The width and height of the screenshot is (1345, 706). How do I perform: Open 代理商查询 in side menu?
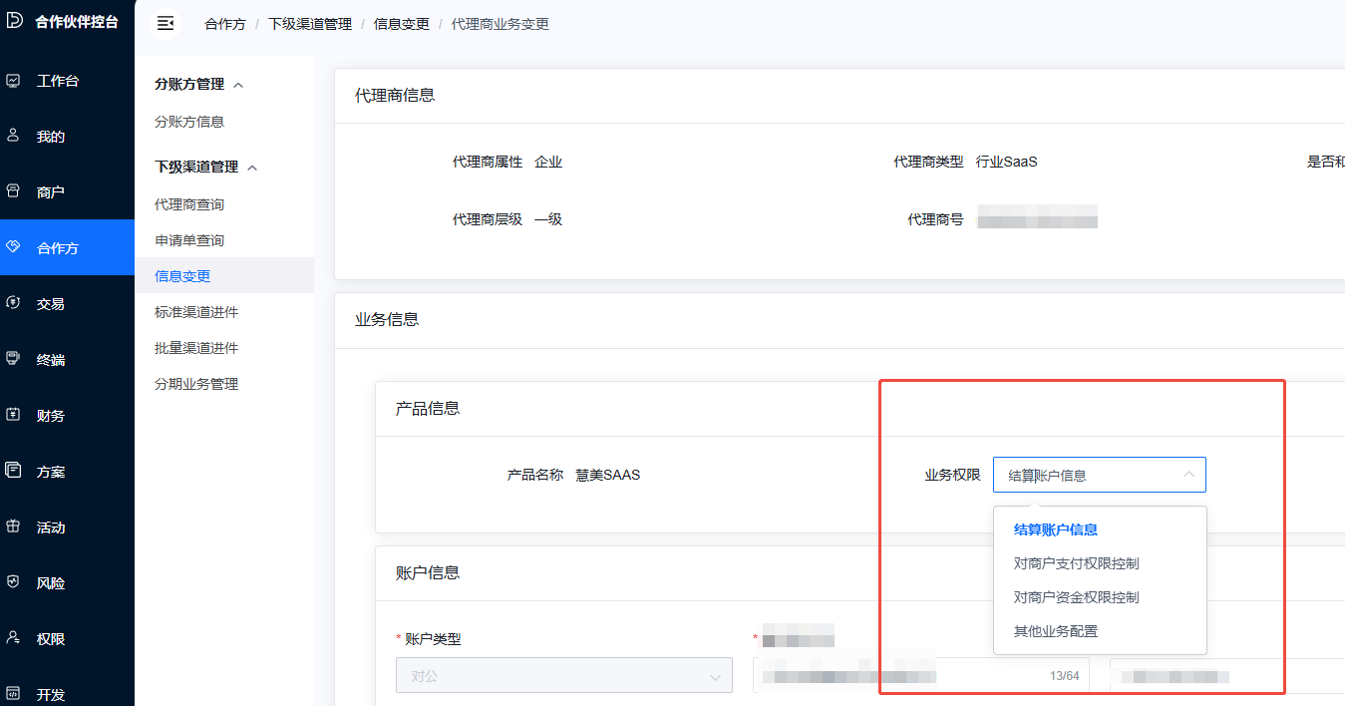189,204
